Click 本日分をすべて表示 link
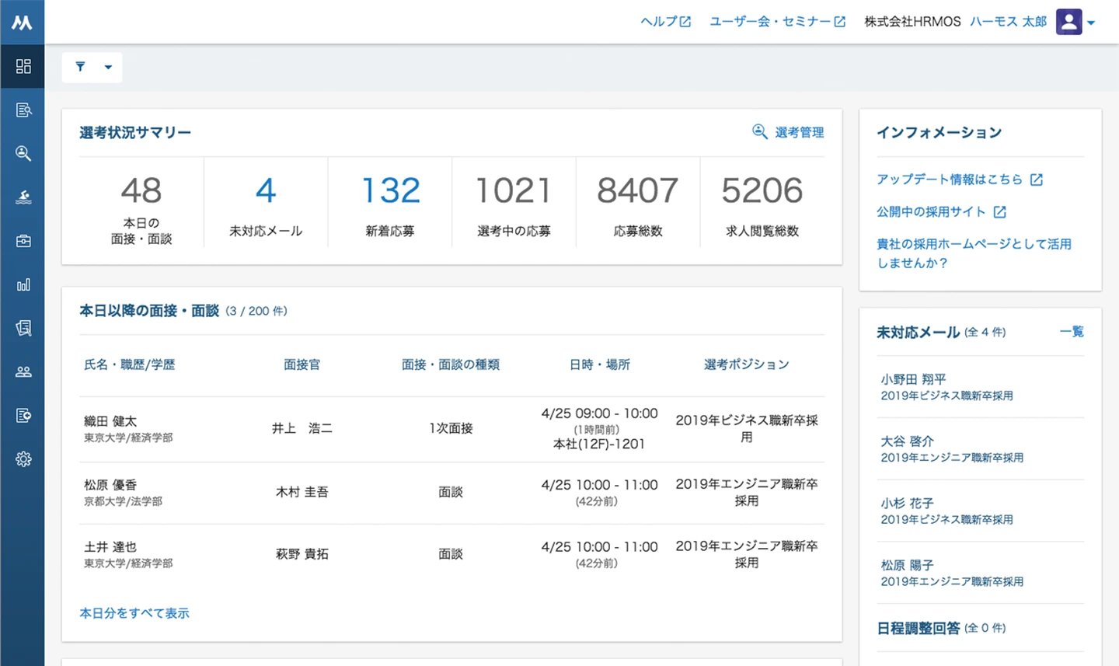 coord(134,613)
